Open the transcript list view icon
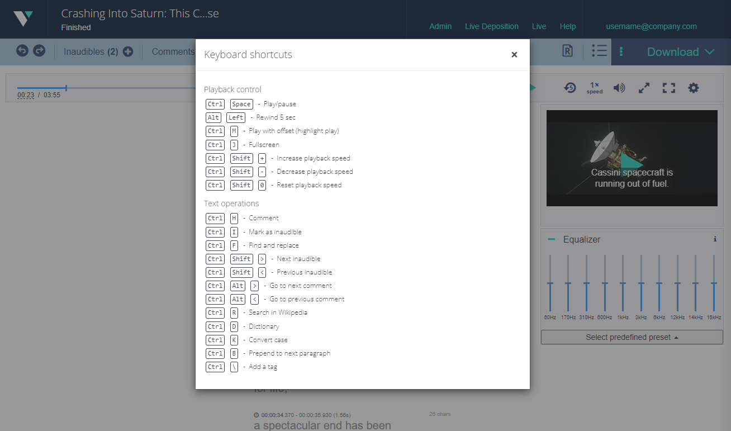The image size is (731, 431). pos(599,51)
